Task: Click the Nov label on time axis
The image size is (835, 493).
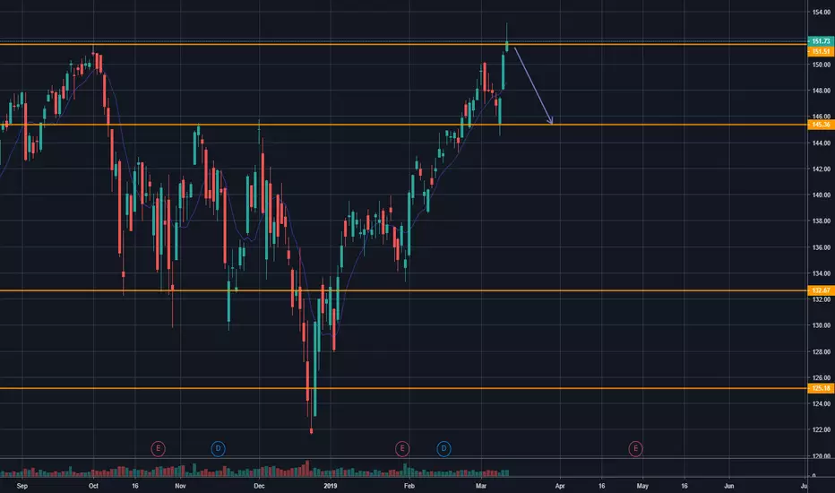Action: pyautogui.click(x=180, y=486)
